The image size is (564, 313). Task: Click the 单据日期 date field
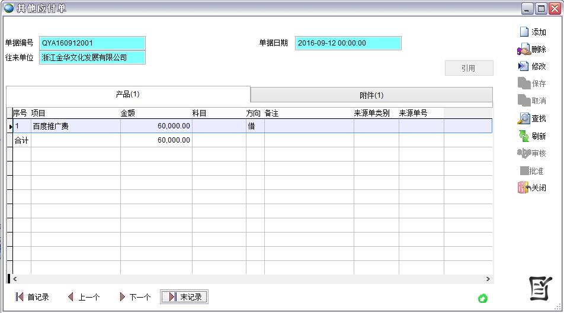(348, 43)
